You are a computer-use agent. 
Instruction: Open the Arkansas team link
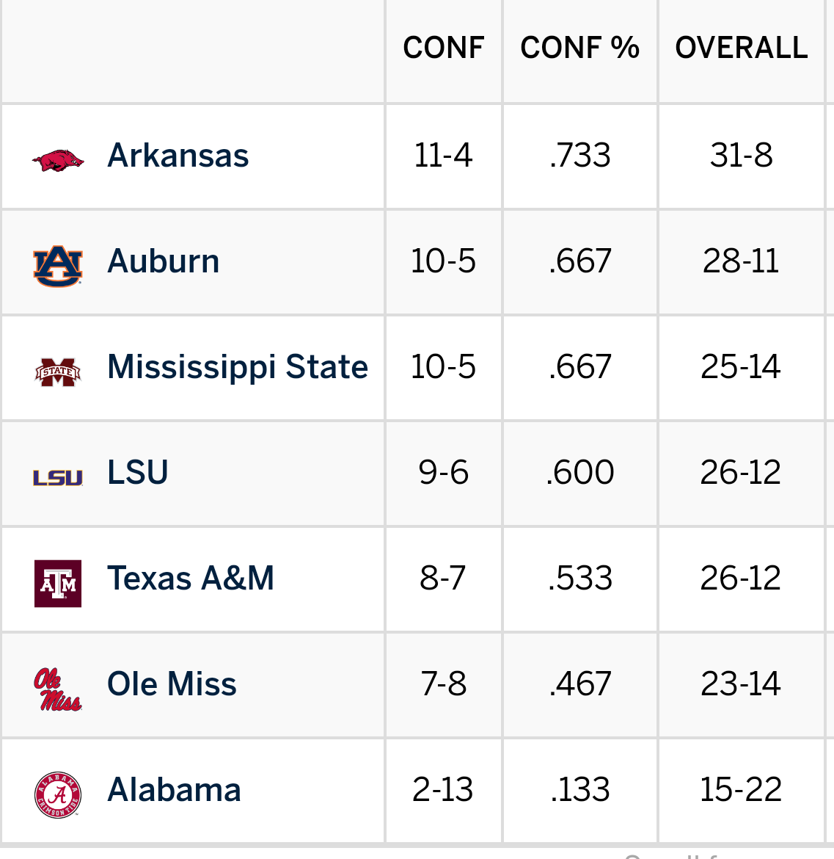[x=178, y=156]
